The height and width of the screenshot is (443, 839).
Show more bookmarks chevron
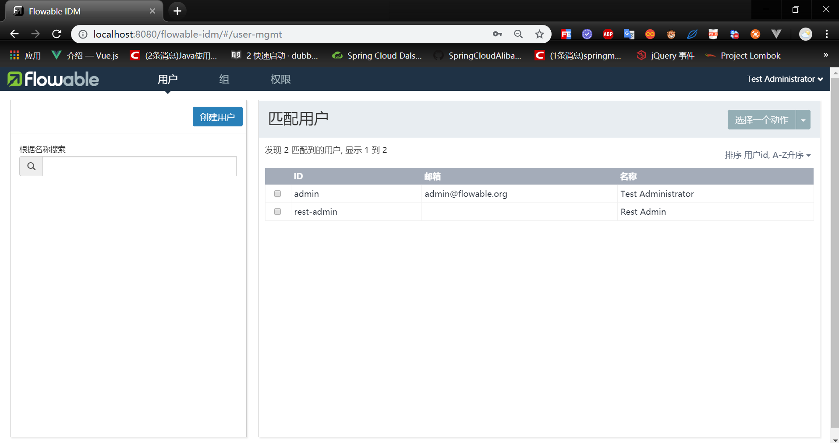click(x=826, y=55)
